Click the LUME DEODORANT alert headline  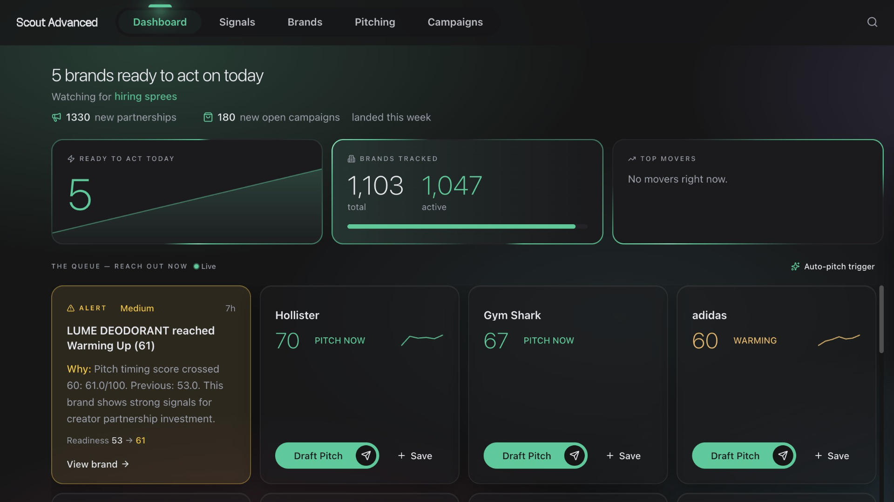coord(141,338)
